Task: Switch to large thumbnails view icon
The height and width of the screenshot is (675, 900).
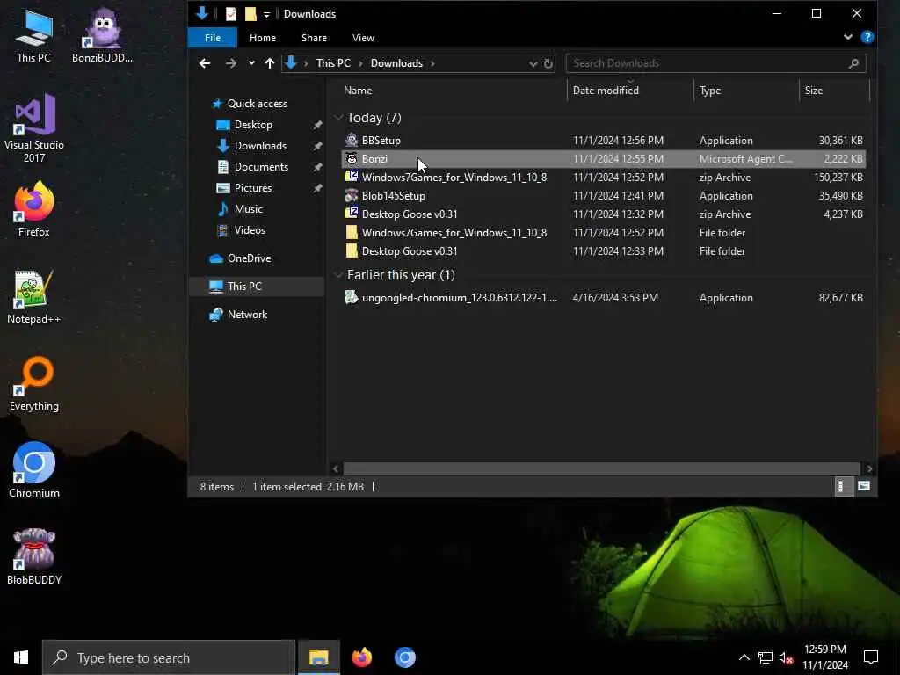Action: pyautogui.click(x=864, y=487)
